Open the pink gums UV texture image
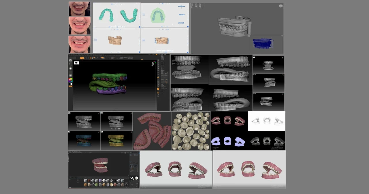369x194 pixels. pyautogui.click(x=152, y=131)
